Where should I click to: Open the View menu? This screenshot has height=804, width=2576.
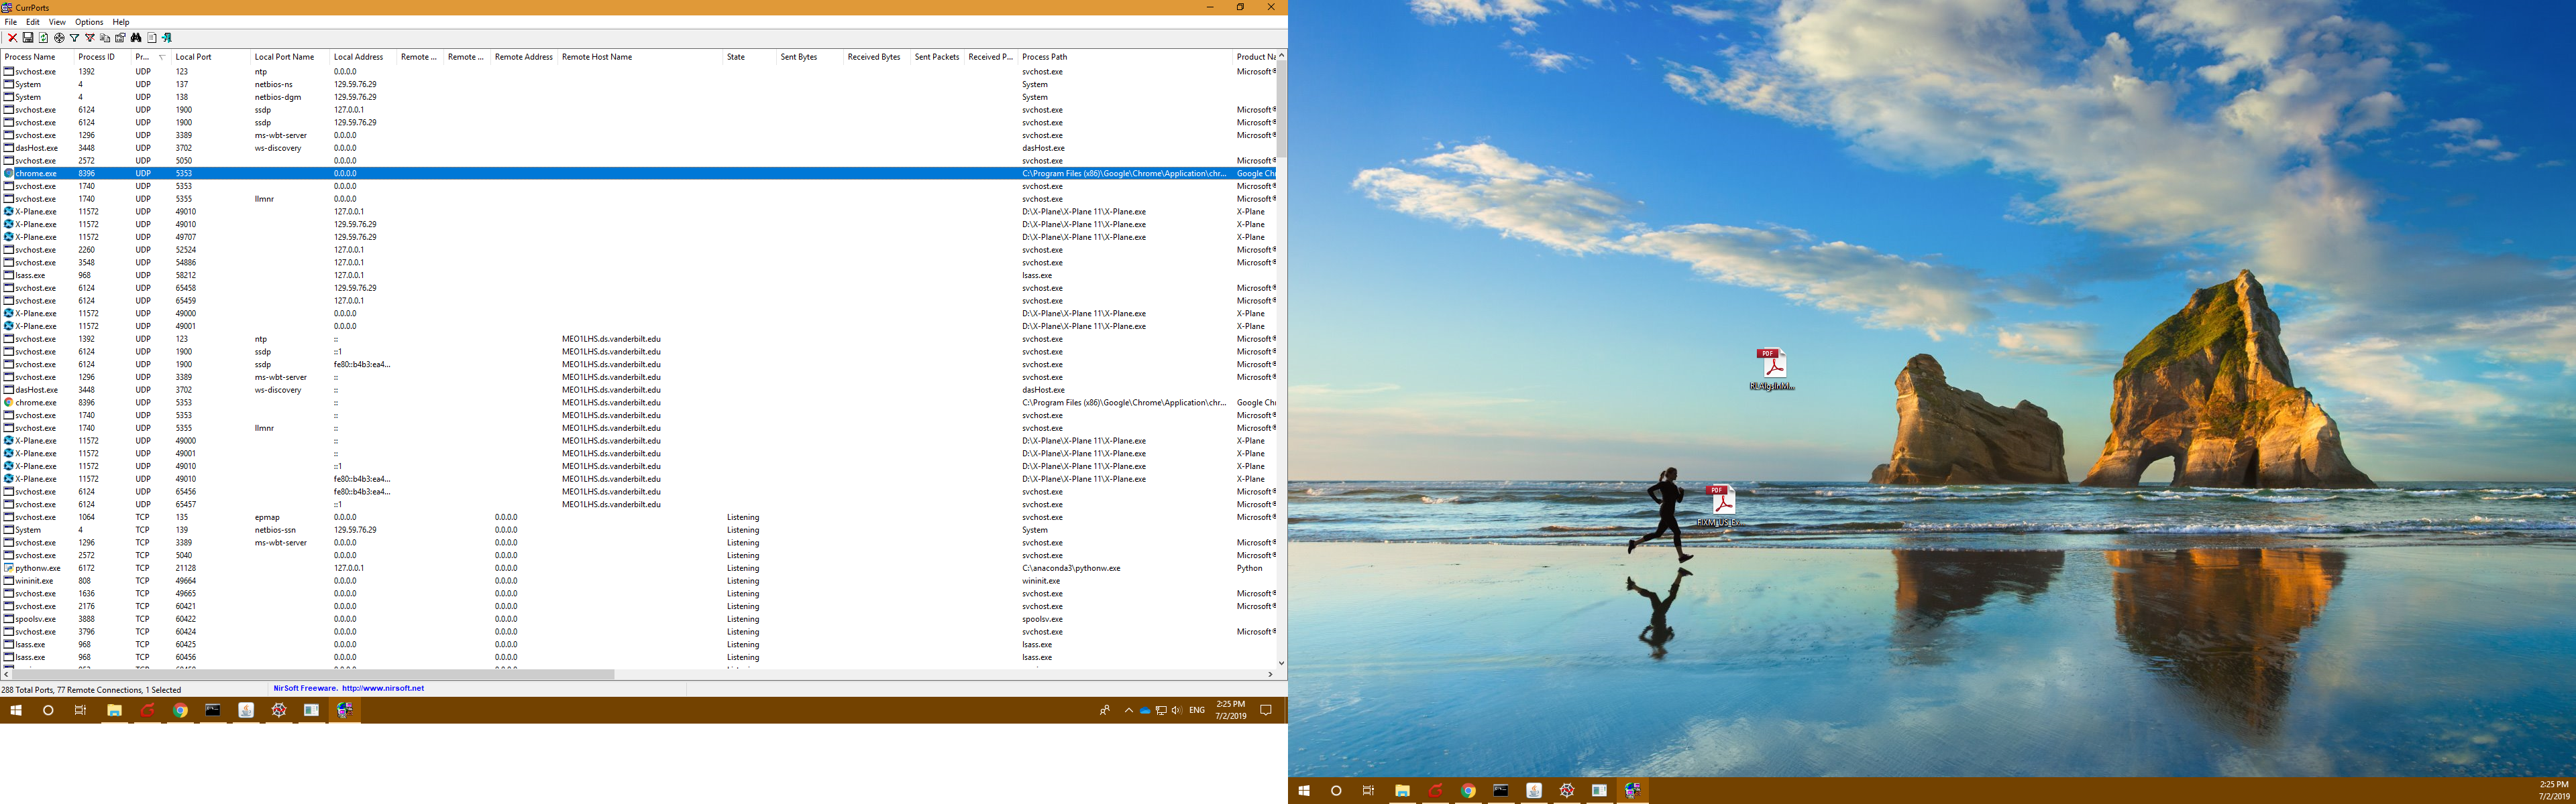point(57,22)
